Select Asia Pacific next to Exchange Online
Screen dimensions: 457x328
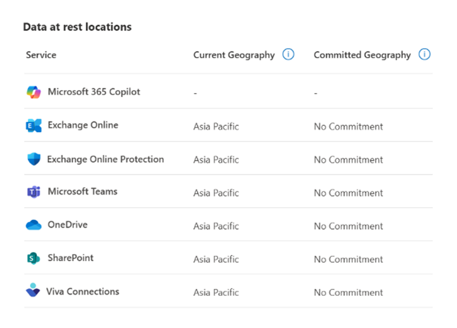click(x=216, y=126)
